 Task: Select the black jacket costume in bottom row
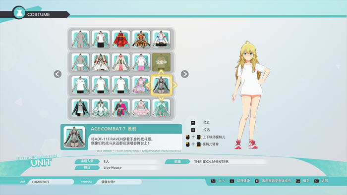(80, 108)
